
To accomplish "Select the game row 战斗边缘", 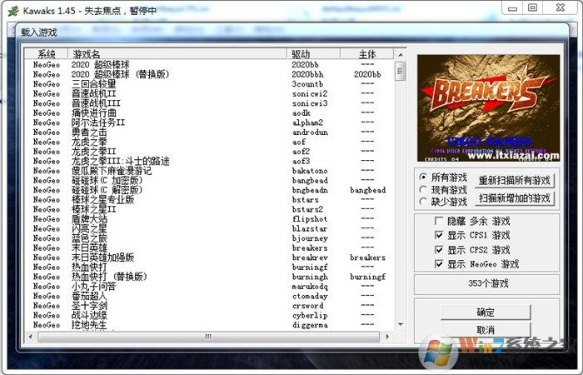I will pyautogui.click(x=208, y=316).
